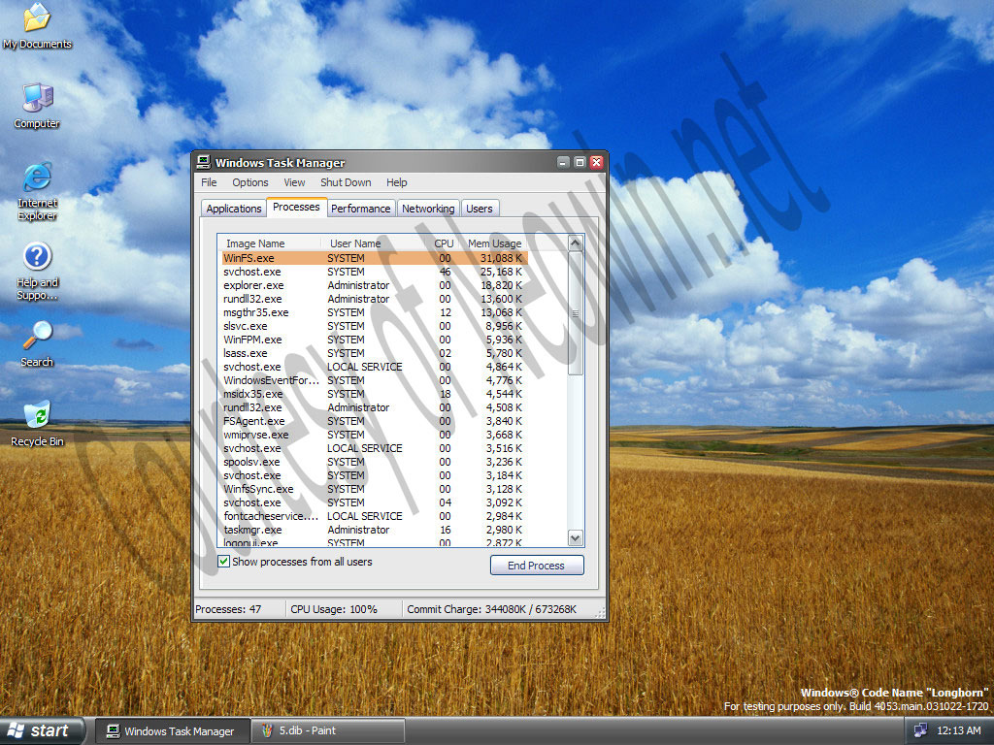Select the WinFS.exe process row

(374, 258)
